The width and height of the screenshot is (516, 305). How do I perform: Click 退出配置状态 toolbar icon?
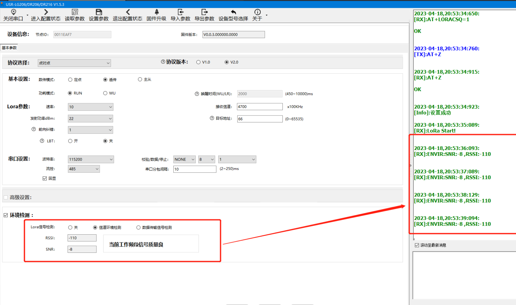[x=128, y=12]
